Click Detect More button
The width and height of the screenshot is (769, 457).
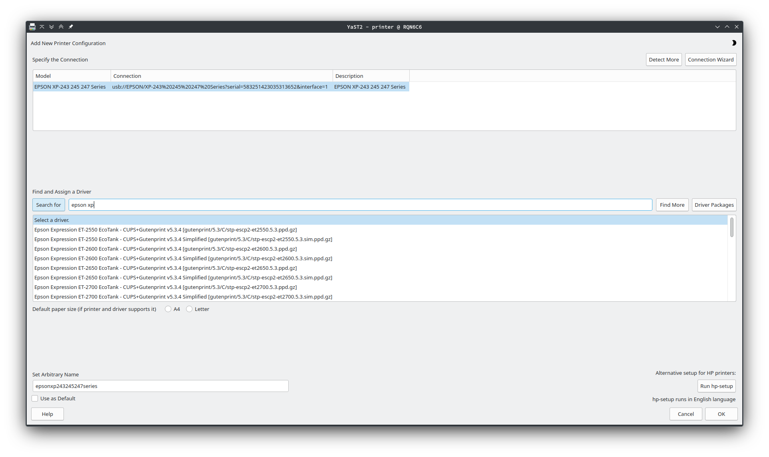[x=664, y=59]
